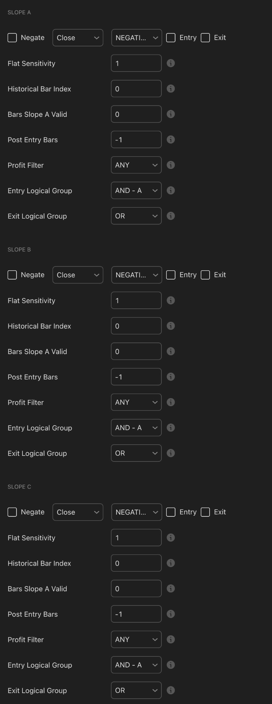Enable the Exit checkbox in Slope C
The image size is (272, 704).
tap(205, 512)
